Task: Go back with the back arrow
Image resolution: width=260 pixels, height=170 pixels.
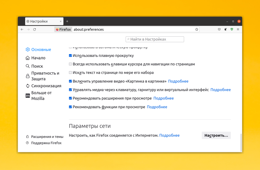Action: [x=22, y=29]
